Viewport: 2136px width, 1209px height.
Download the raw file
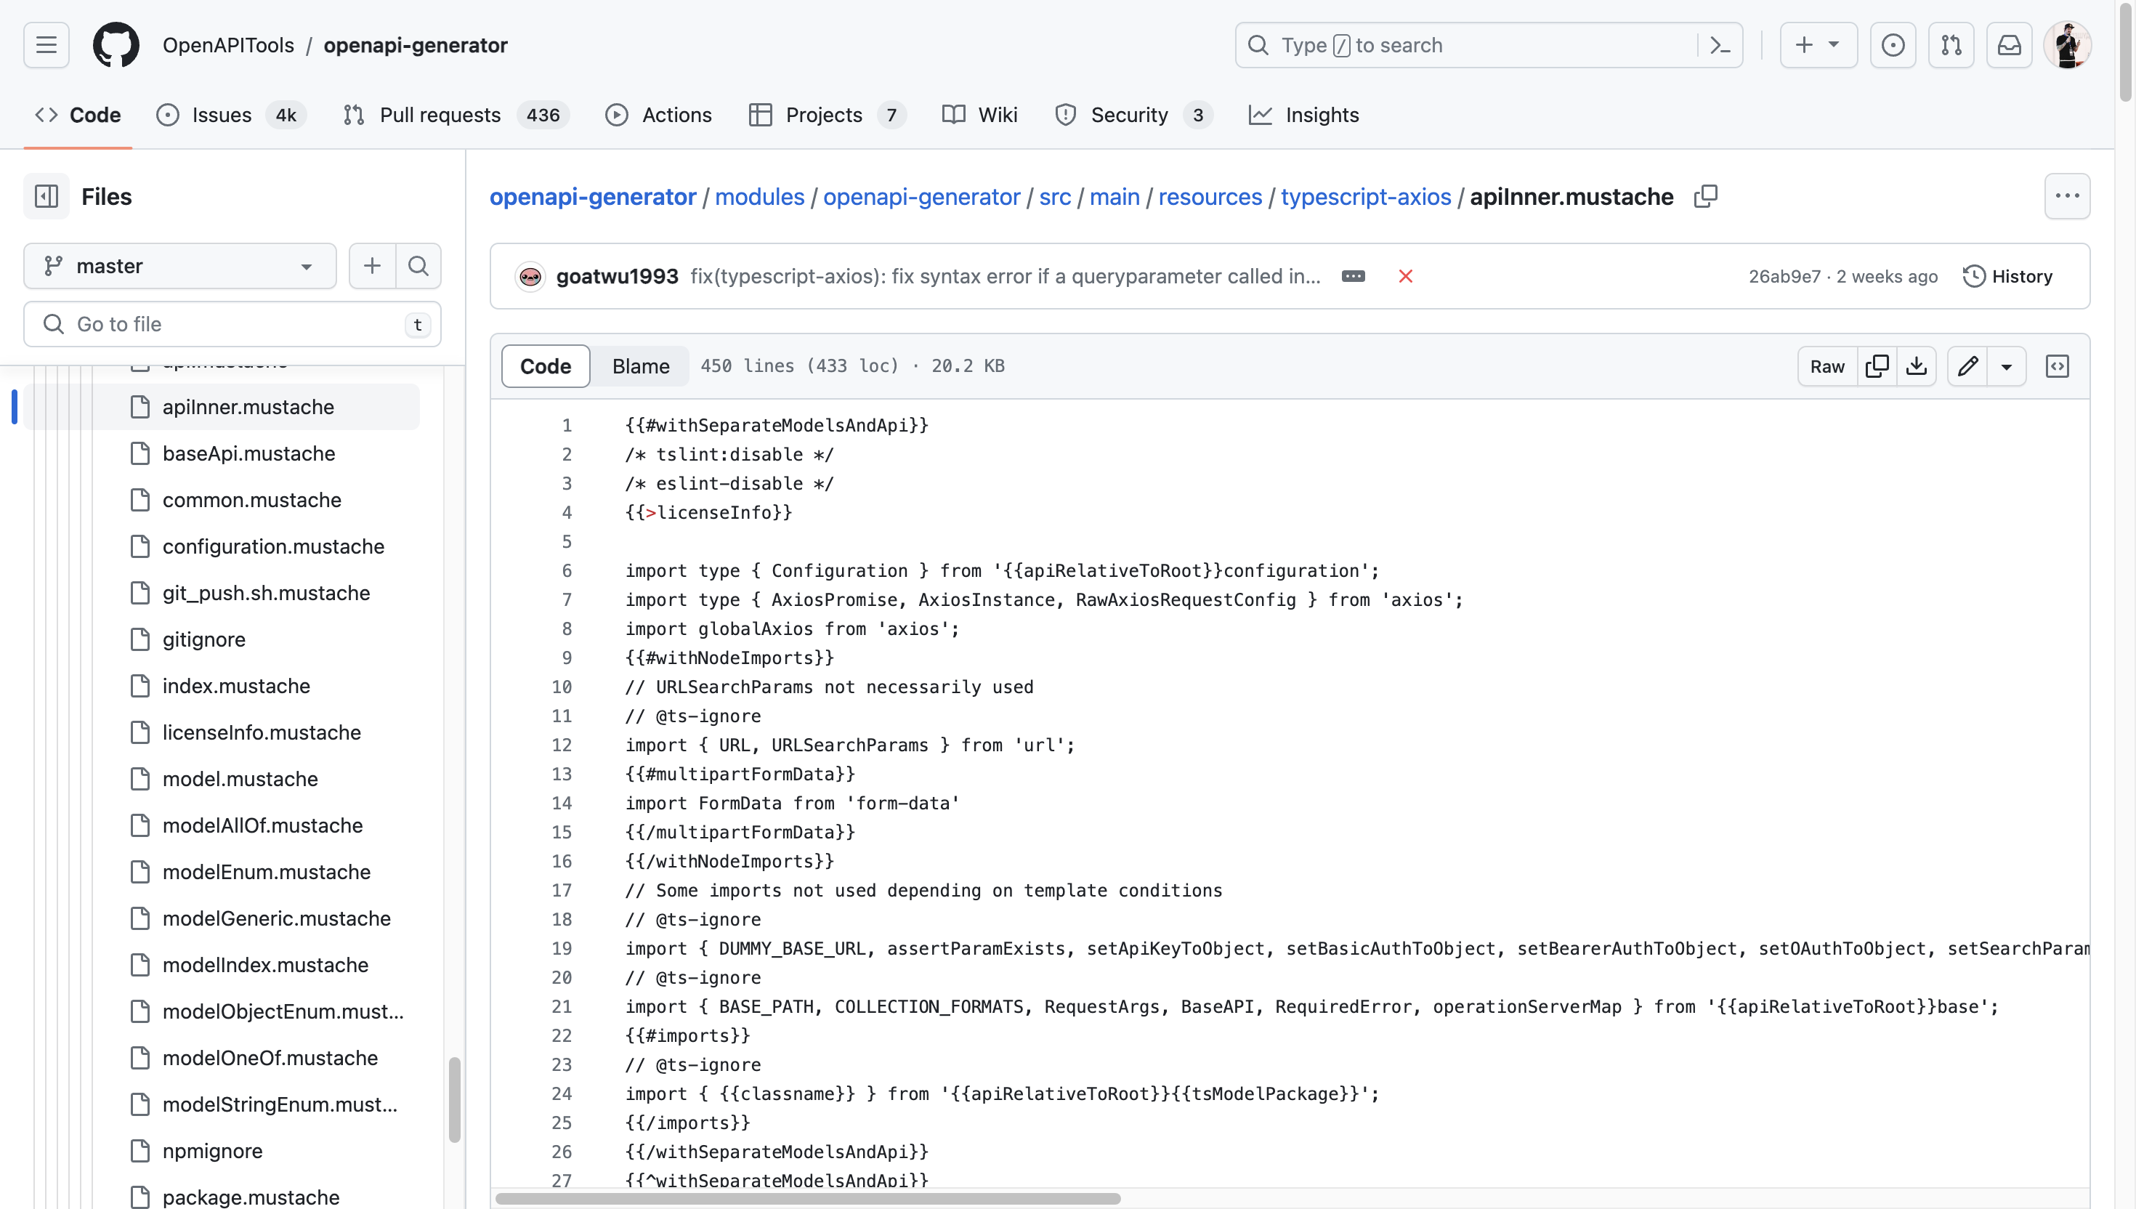(1917, 366)
